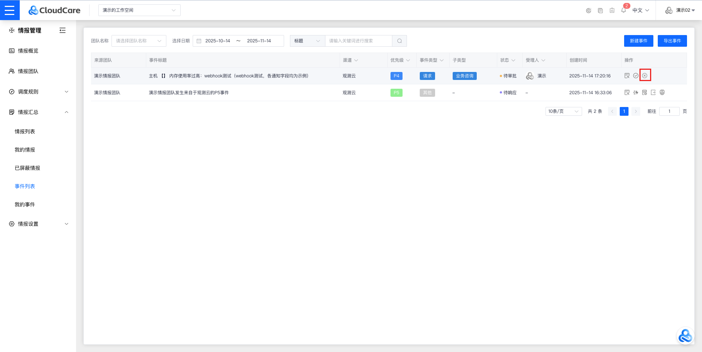Screen dimensions: 702x352
Task: Click the 导出事件 button
Action: [672, 41]
